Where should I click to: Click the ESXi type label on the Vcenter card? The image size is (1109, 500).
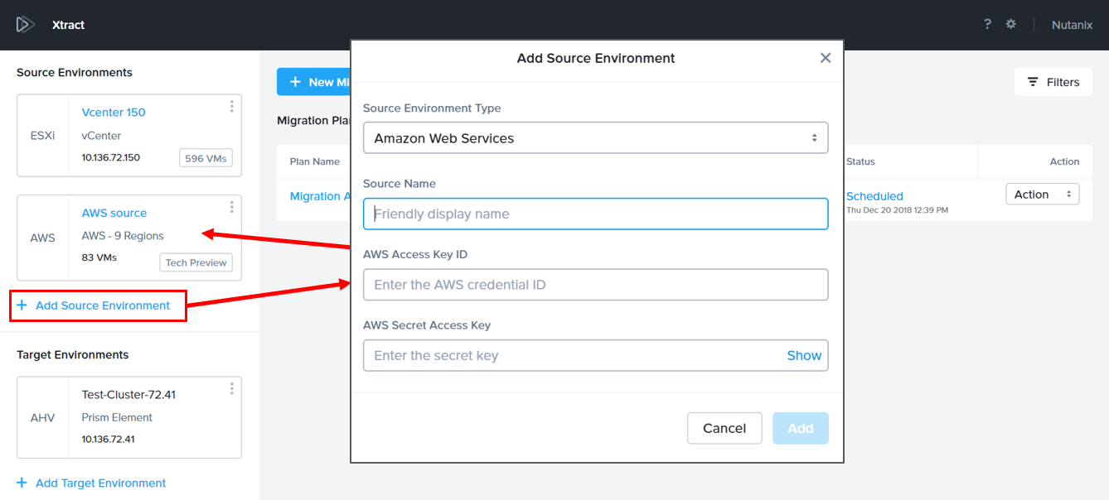pos(42,135)
